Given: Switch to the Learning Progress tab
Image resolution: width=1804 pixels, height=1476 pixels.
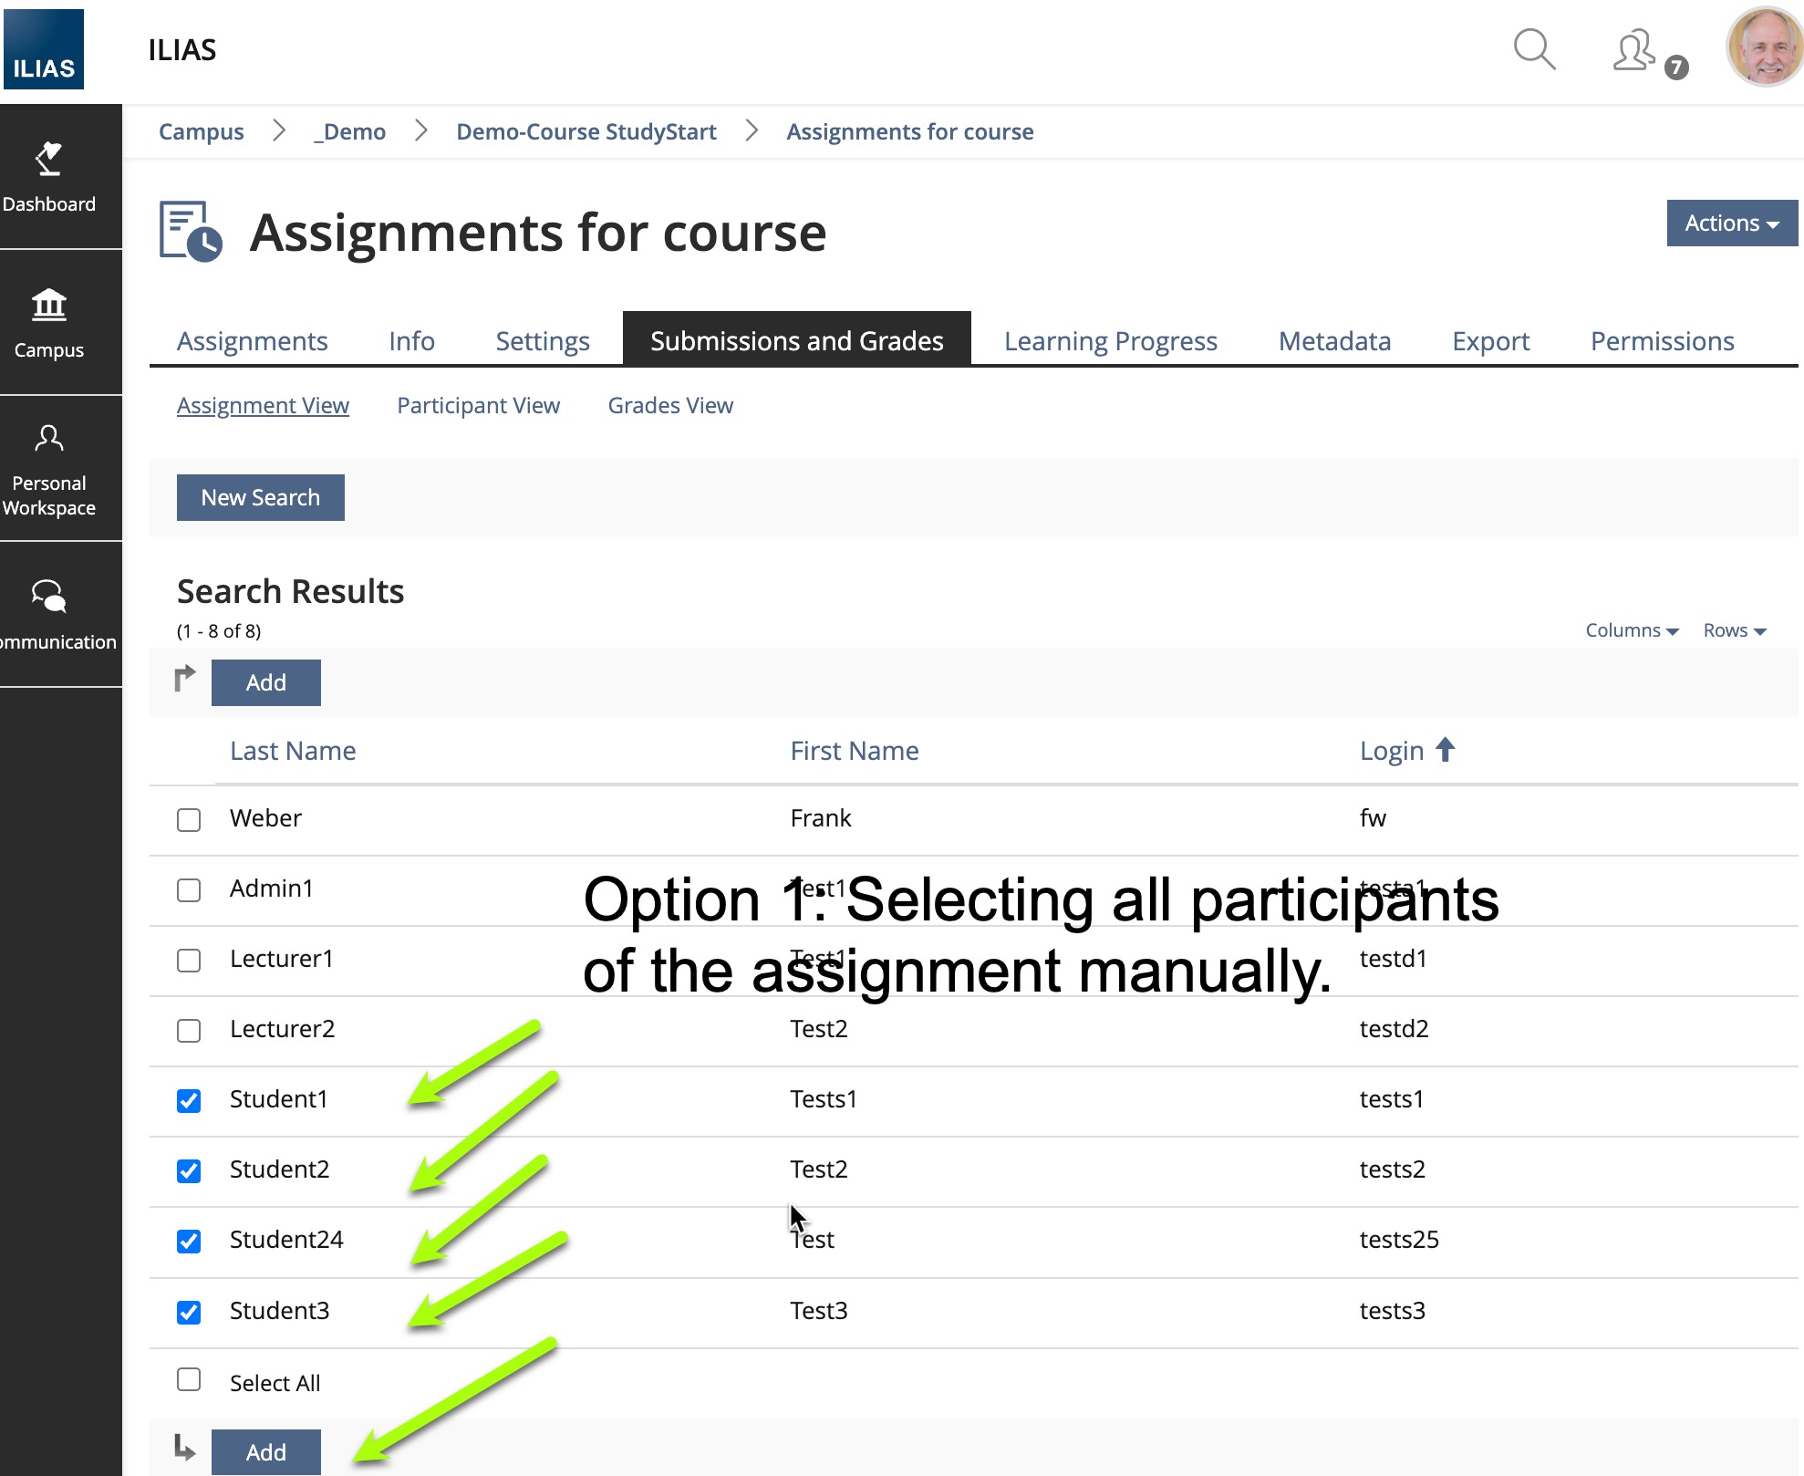Looking at the screenshot, I should [x=1110, y=341].
